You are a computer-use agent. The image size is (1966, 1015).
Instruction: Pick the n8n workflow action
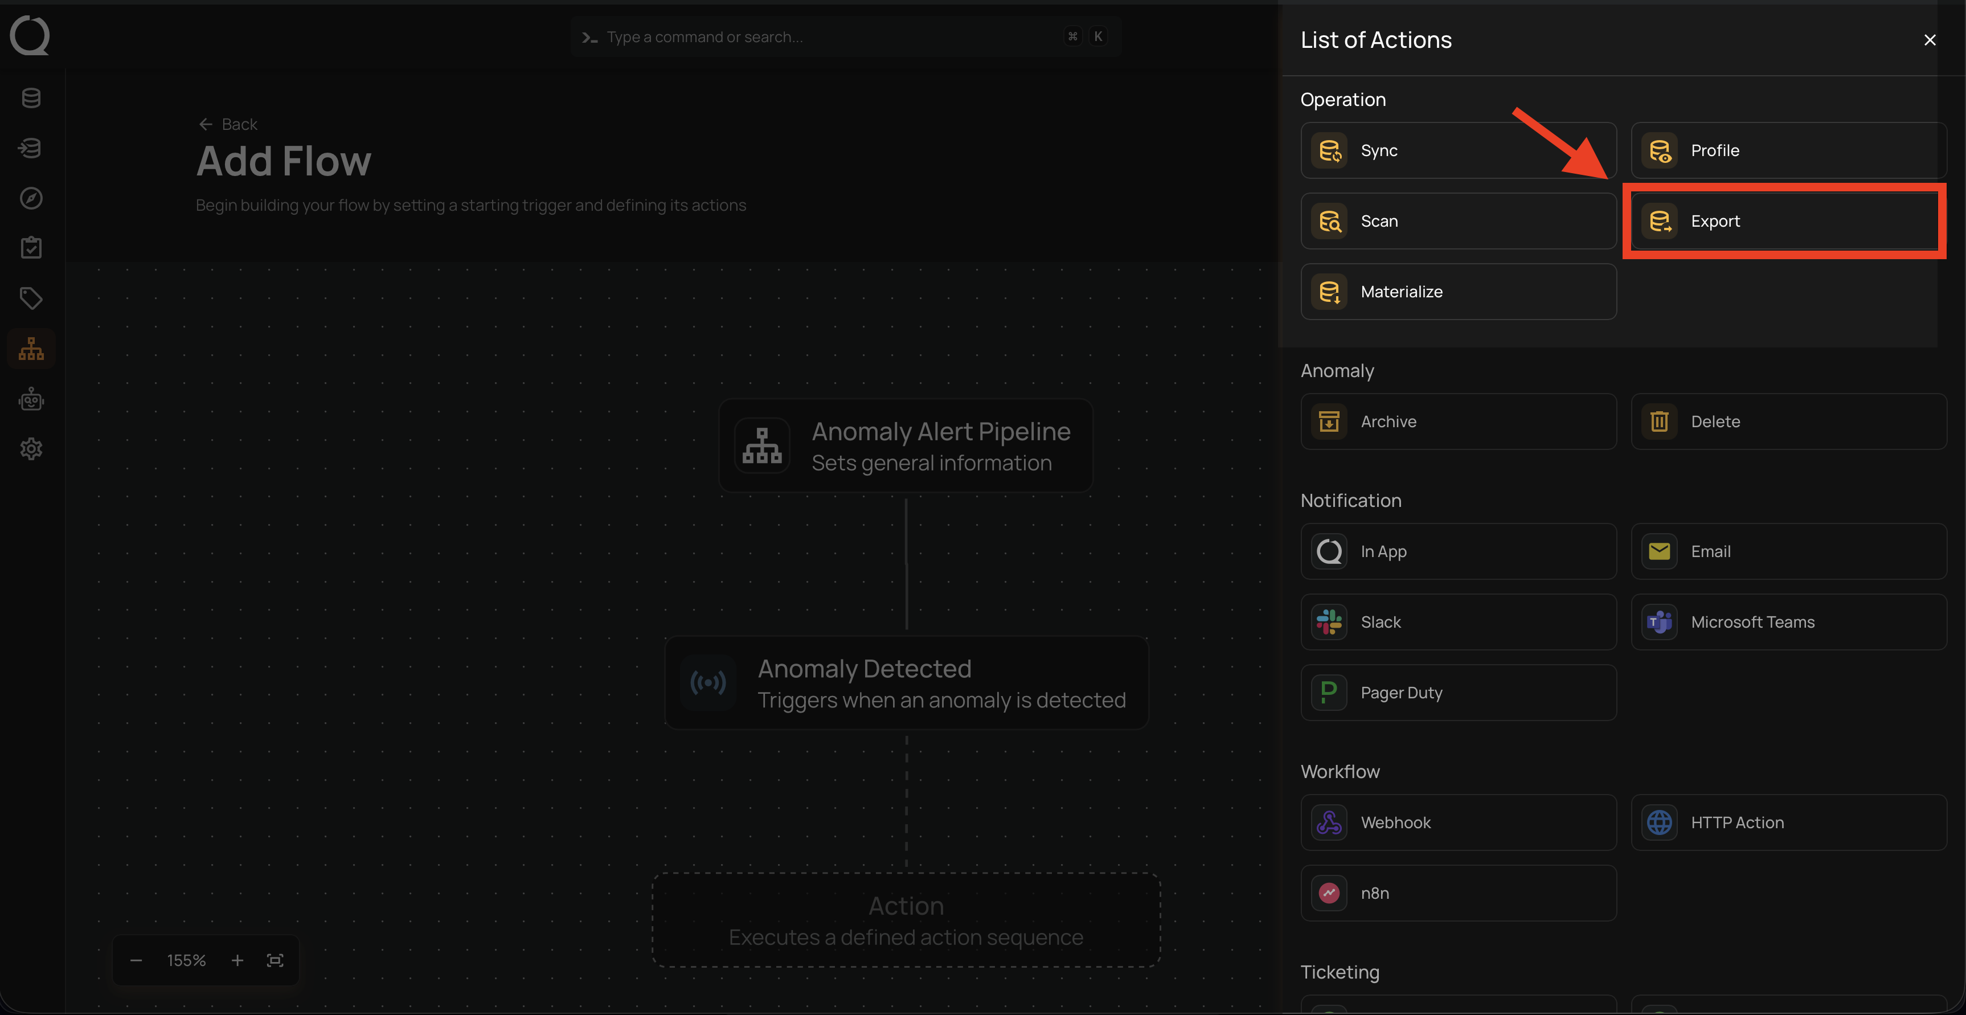pyautogui.click(x=1458, y=893)
